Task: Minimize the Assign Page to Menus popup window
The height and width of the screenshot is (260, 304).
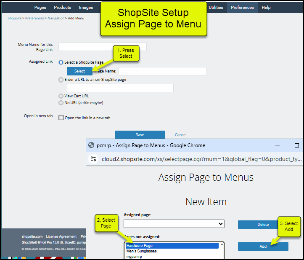Action: (278, 145)
